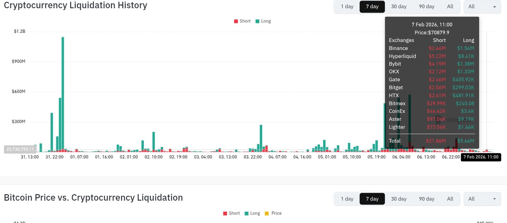
Task: Click the tallest green Long liquidation bar
Action: click(x=63, y=92)
